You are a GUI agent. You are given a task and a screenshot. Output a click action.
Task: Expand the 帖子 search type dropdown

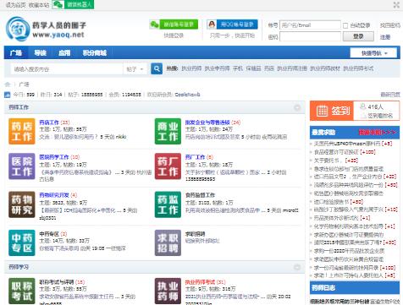(x=135, y=69)
